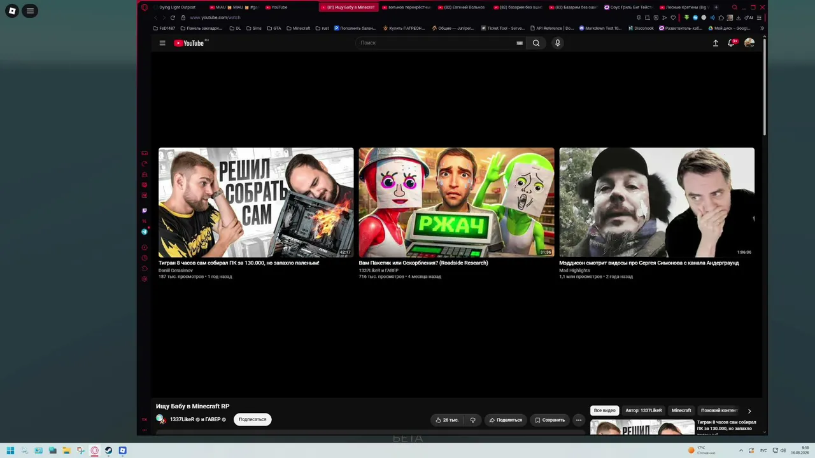
Task: Open the Twitch icon in the Opera sidebar
Action: 145,211
